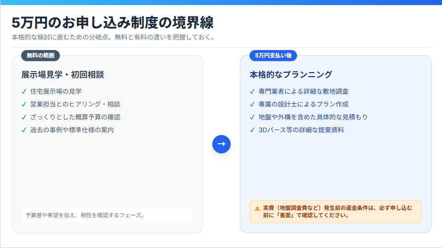This screenshot has height=248, width=442.
Task: Click text 専属の設計士によるプラン作成
Action: click(303, 104)
